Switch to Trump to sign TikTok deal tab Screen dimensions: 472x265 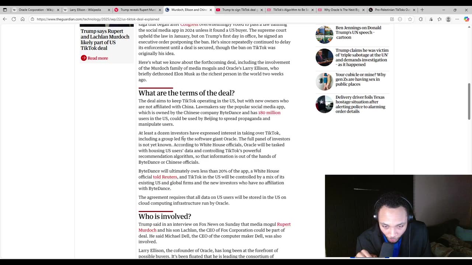(239, 10)
